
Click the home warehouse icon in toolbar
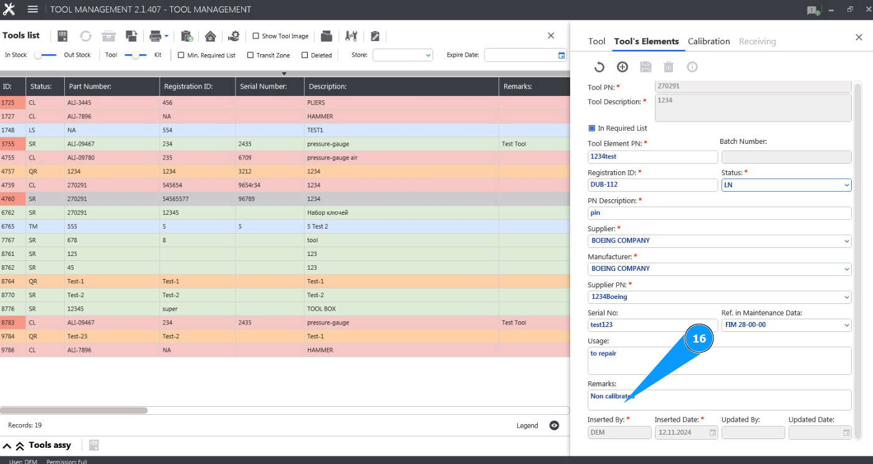(211, 36)
